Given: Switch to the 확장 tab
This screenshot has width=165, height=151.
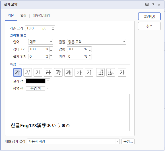Looking at the screenshot, I should coord(23,16).
